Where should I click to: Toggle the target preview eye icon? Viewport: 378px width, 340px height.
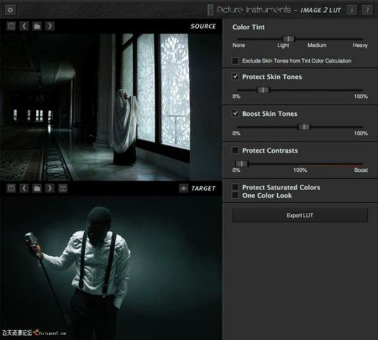[x=183, y=188]
